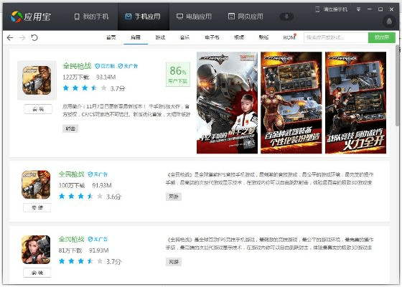Click the third 全民枪战 3D app icon
The image size is (402, 287).
click(x=36, y=250)
